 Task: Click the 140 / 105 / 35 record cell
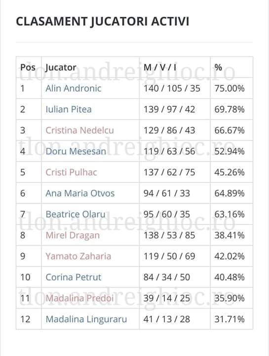click(172, 89)
